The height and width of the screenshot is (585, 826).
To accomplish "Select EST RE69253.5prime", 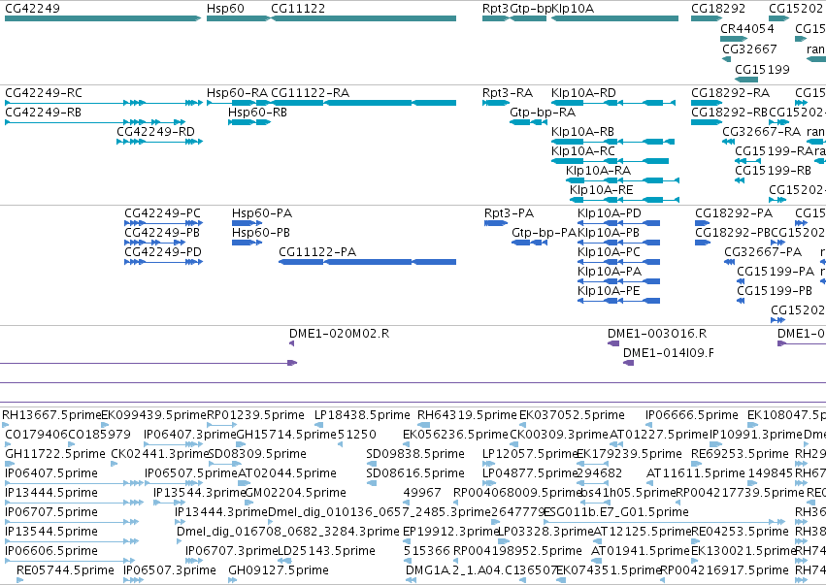I will coord(696,465).
